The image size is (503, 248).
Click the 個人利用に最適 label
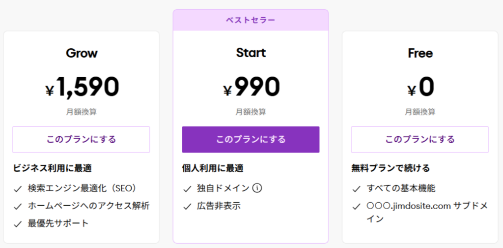click(213, 168)
